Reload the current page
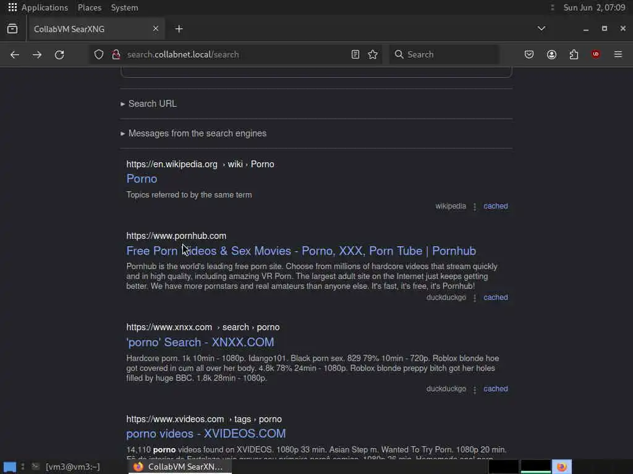Viewport: 633px width, 474px height. (x=59, y=54)
